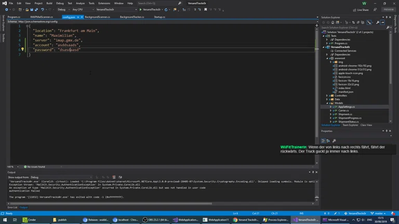Open the Any CPU platform dropdown
The height and width of the screenshot is (224, 399).
click(83, 10)
